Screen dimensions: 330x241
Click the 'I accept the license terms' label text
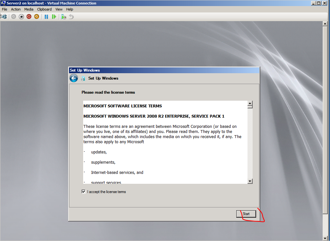coord(106,192)
